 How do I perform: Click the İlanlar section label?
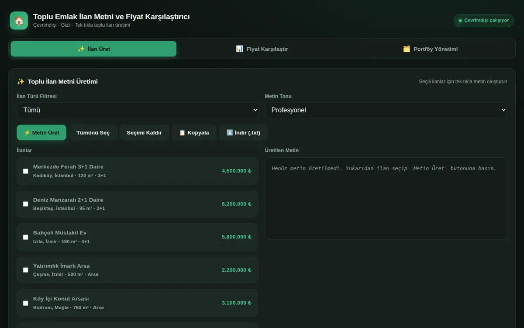point(24,150)
